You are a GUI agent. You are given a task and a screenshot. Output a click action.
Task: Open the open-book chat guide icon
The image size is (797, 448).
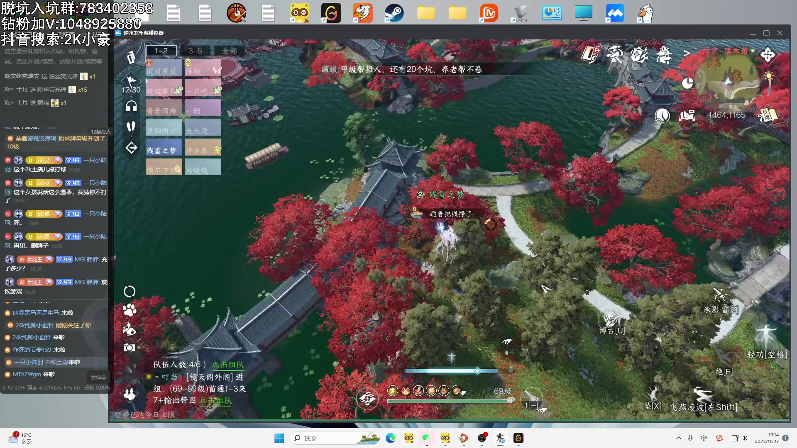[x=687, y=115]
